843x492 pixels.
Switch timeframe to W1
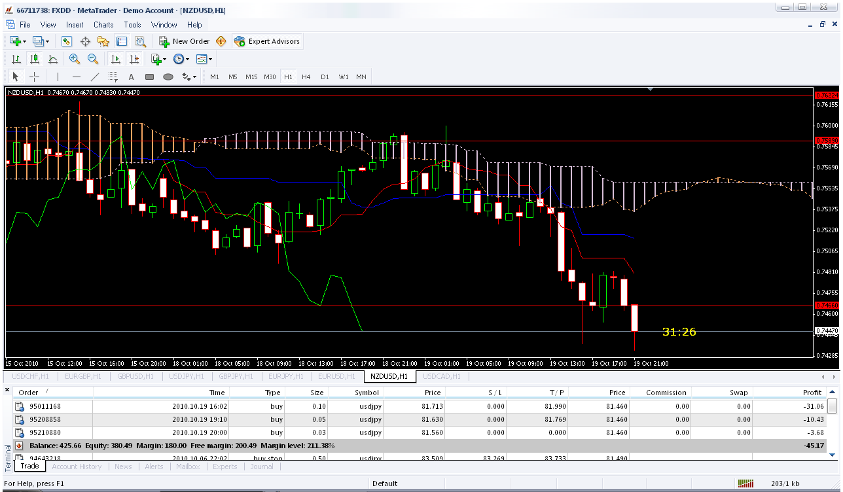[x=344, y=77]
